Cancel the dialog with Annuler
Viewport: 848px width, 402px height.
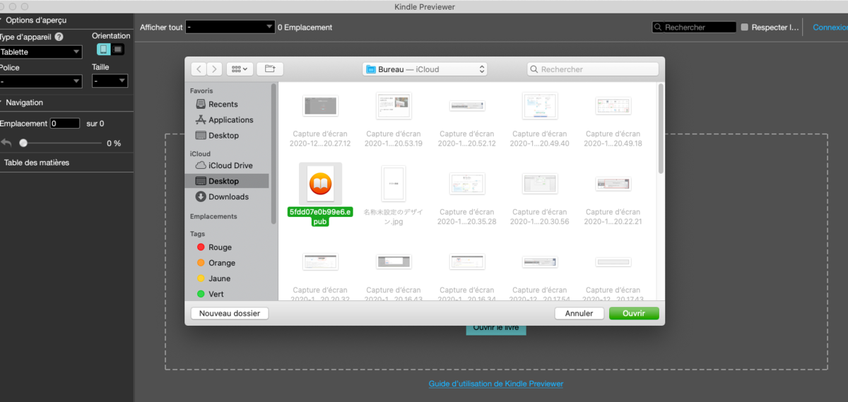(x=579, y=313)
